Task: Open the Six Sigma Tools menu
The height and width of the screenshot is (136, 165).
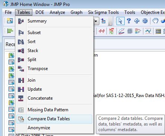Action: [103, 12]
